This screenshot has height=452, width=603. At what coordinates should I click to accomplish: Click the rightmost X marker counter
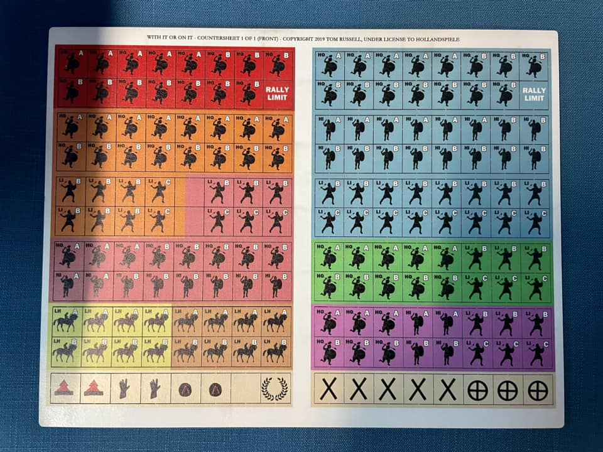tap(448, 389)
